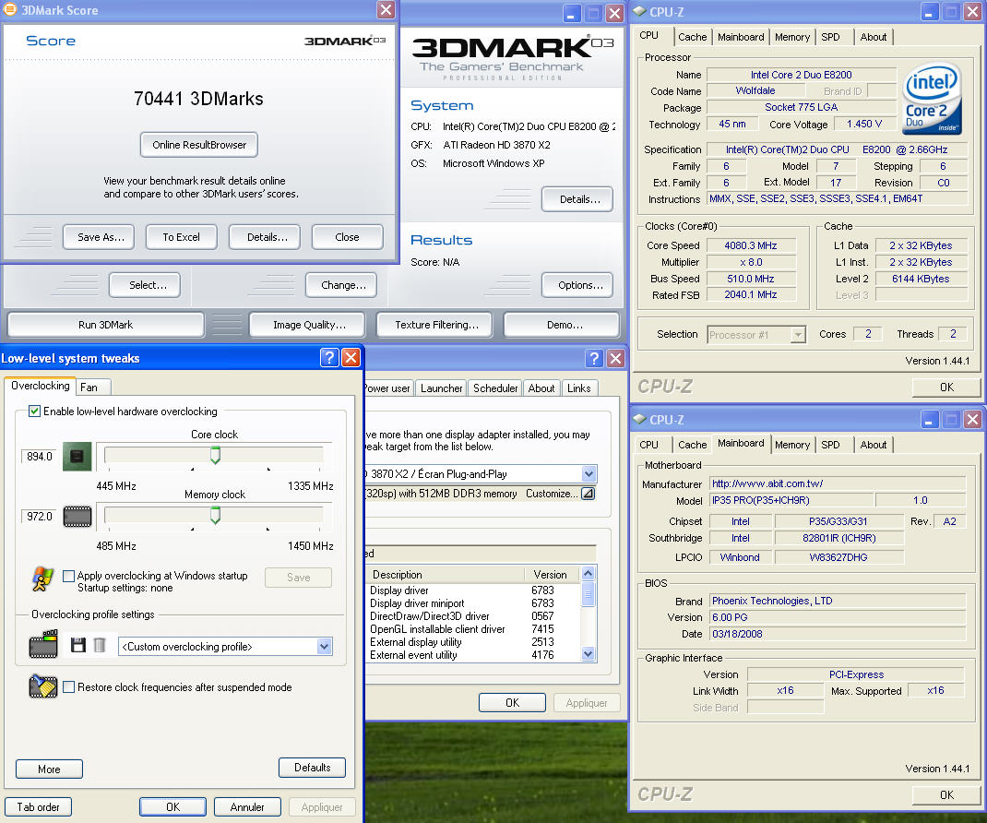Minimize the 3DMark03 main window
The width and height of the screenshot is (987, 823).
pyautogui.click(x=572, y=13)
